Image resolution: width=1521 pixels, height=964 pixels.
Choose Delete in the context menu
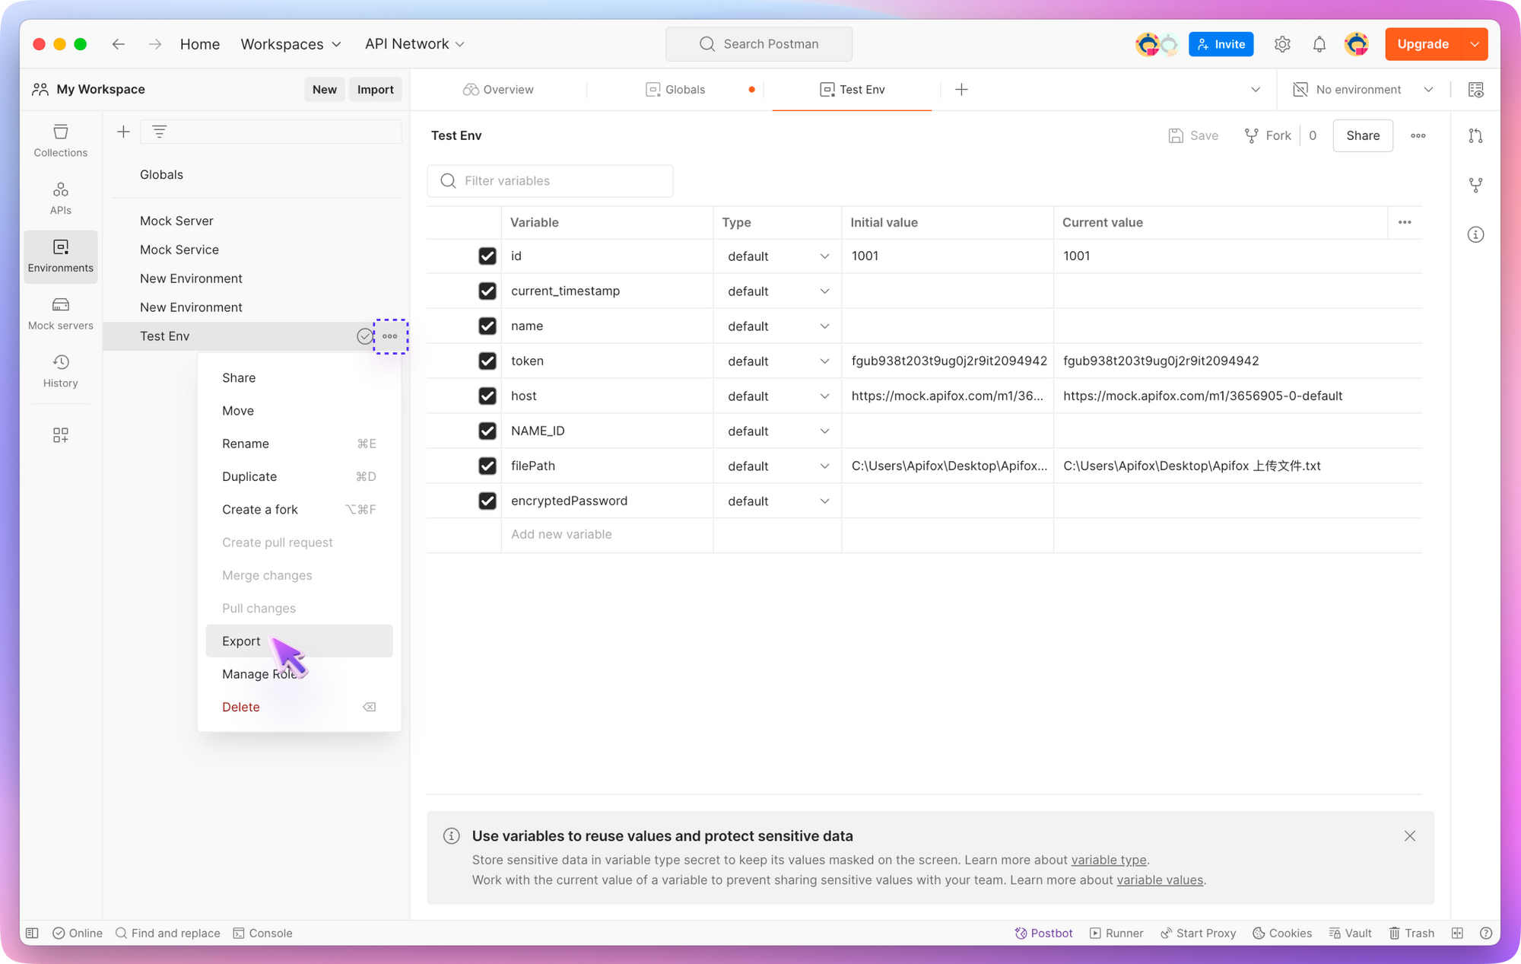coord(299,707)
